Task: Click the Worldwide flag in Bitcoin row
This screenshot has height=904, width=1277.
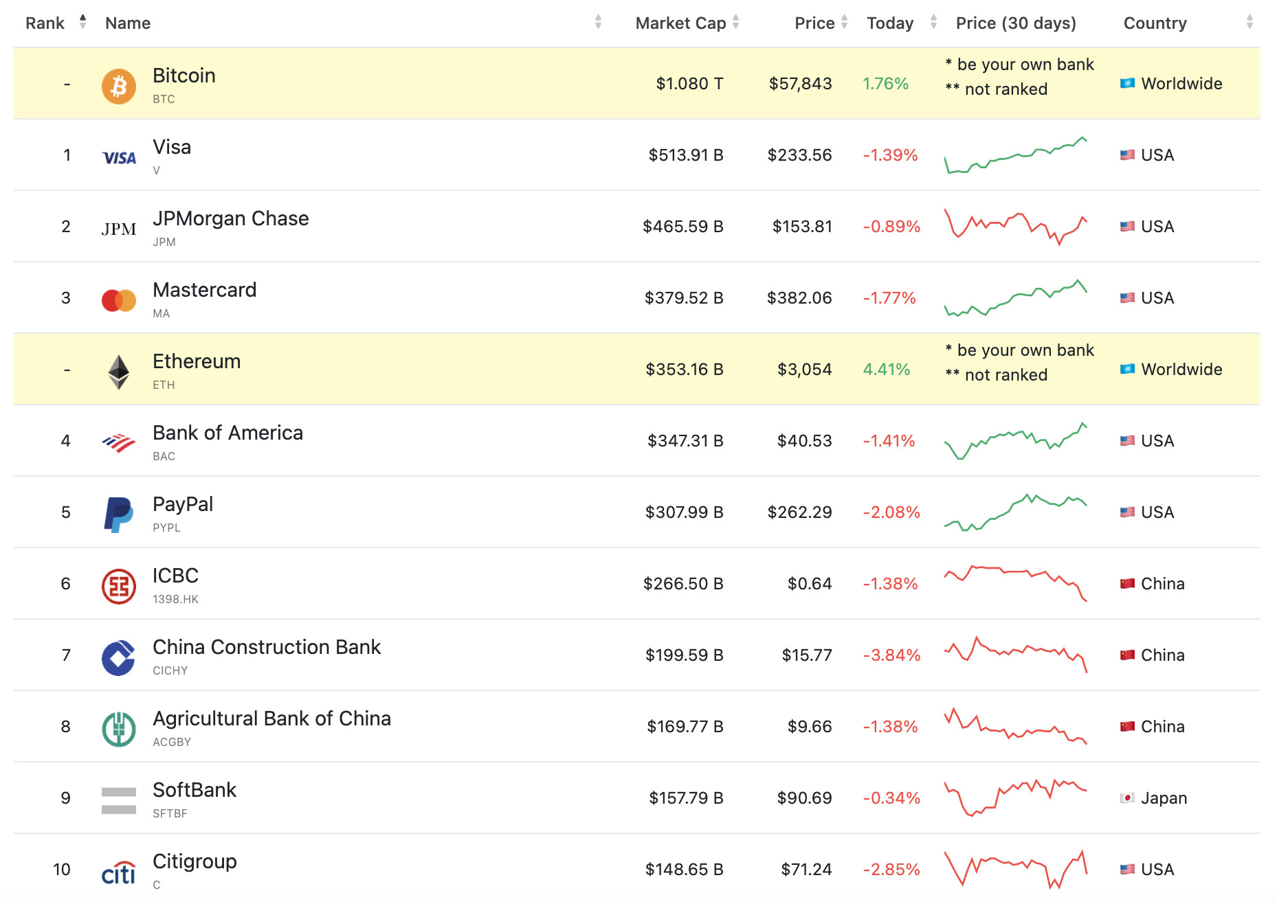Action: [1127, 84]
